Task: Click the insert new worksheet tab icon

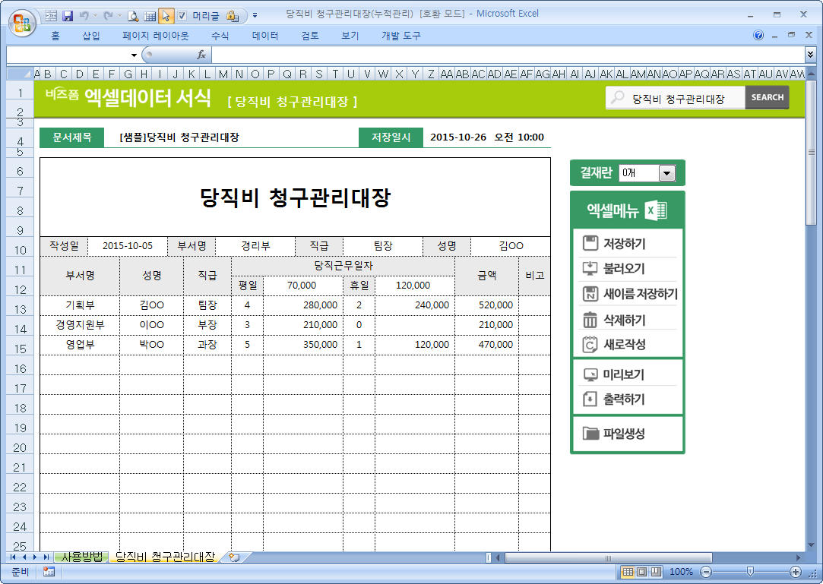Action: 234,557
